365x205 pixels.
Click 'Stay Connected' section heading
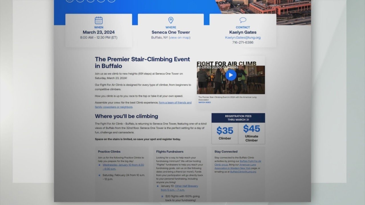pos(226,151)
